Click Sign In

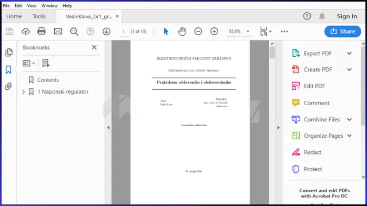[x=347, y=16]
